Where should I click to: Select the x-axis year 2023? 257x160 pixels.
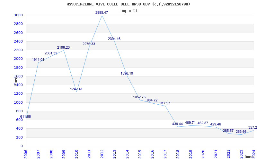[x=241, y=154]
